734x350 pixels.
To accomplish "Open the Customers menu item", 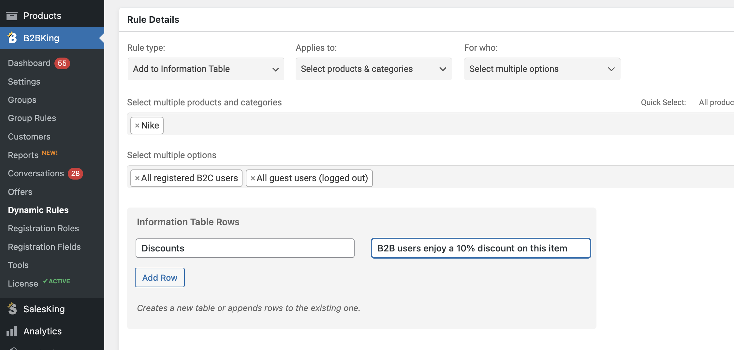I will coord(29,137).
